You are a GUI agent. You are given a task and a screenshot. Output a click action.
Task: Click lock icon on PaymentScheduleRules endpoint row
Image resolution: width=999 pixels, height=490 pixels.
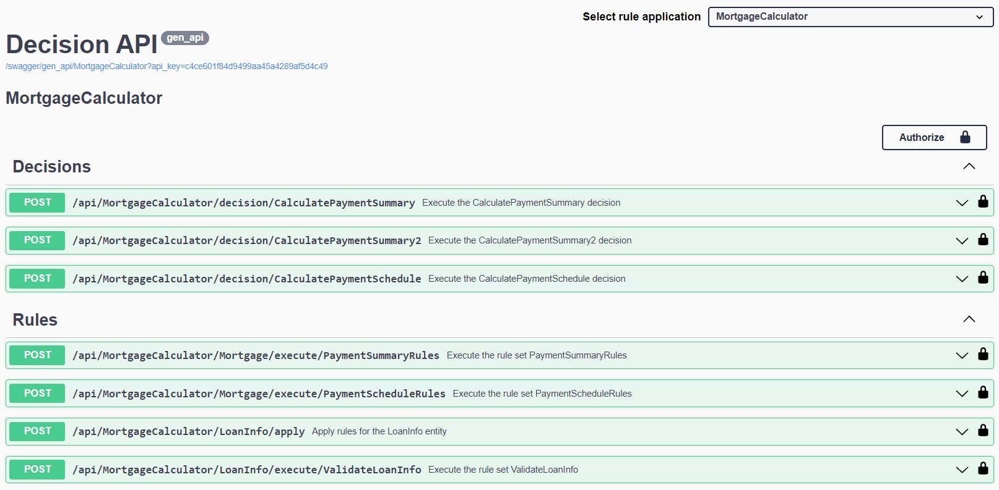[983, 392]
